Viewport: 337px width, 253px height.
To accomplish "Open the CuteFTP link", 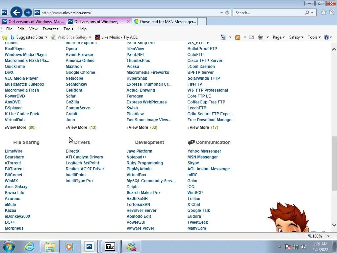I will (195, 55).
